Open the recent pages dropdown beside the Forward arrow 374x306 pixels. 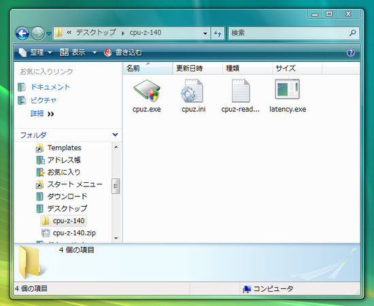tap(49, 33)
